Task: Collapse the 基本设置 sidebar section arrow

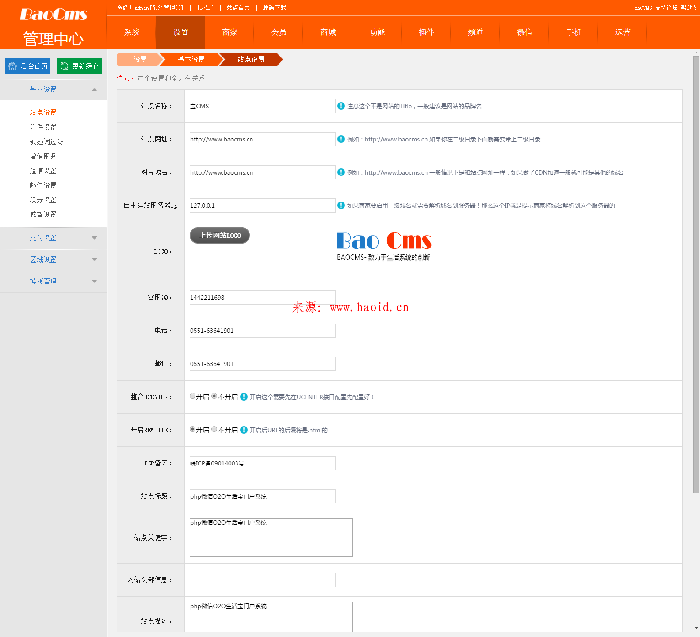Action: pyautogui.click(x=94, y=90)
